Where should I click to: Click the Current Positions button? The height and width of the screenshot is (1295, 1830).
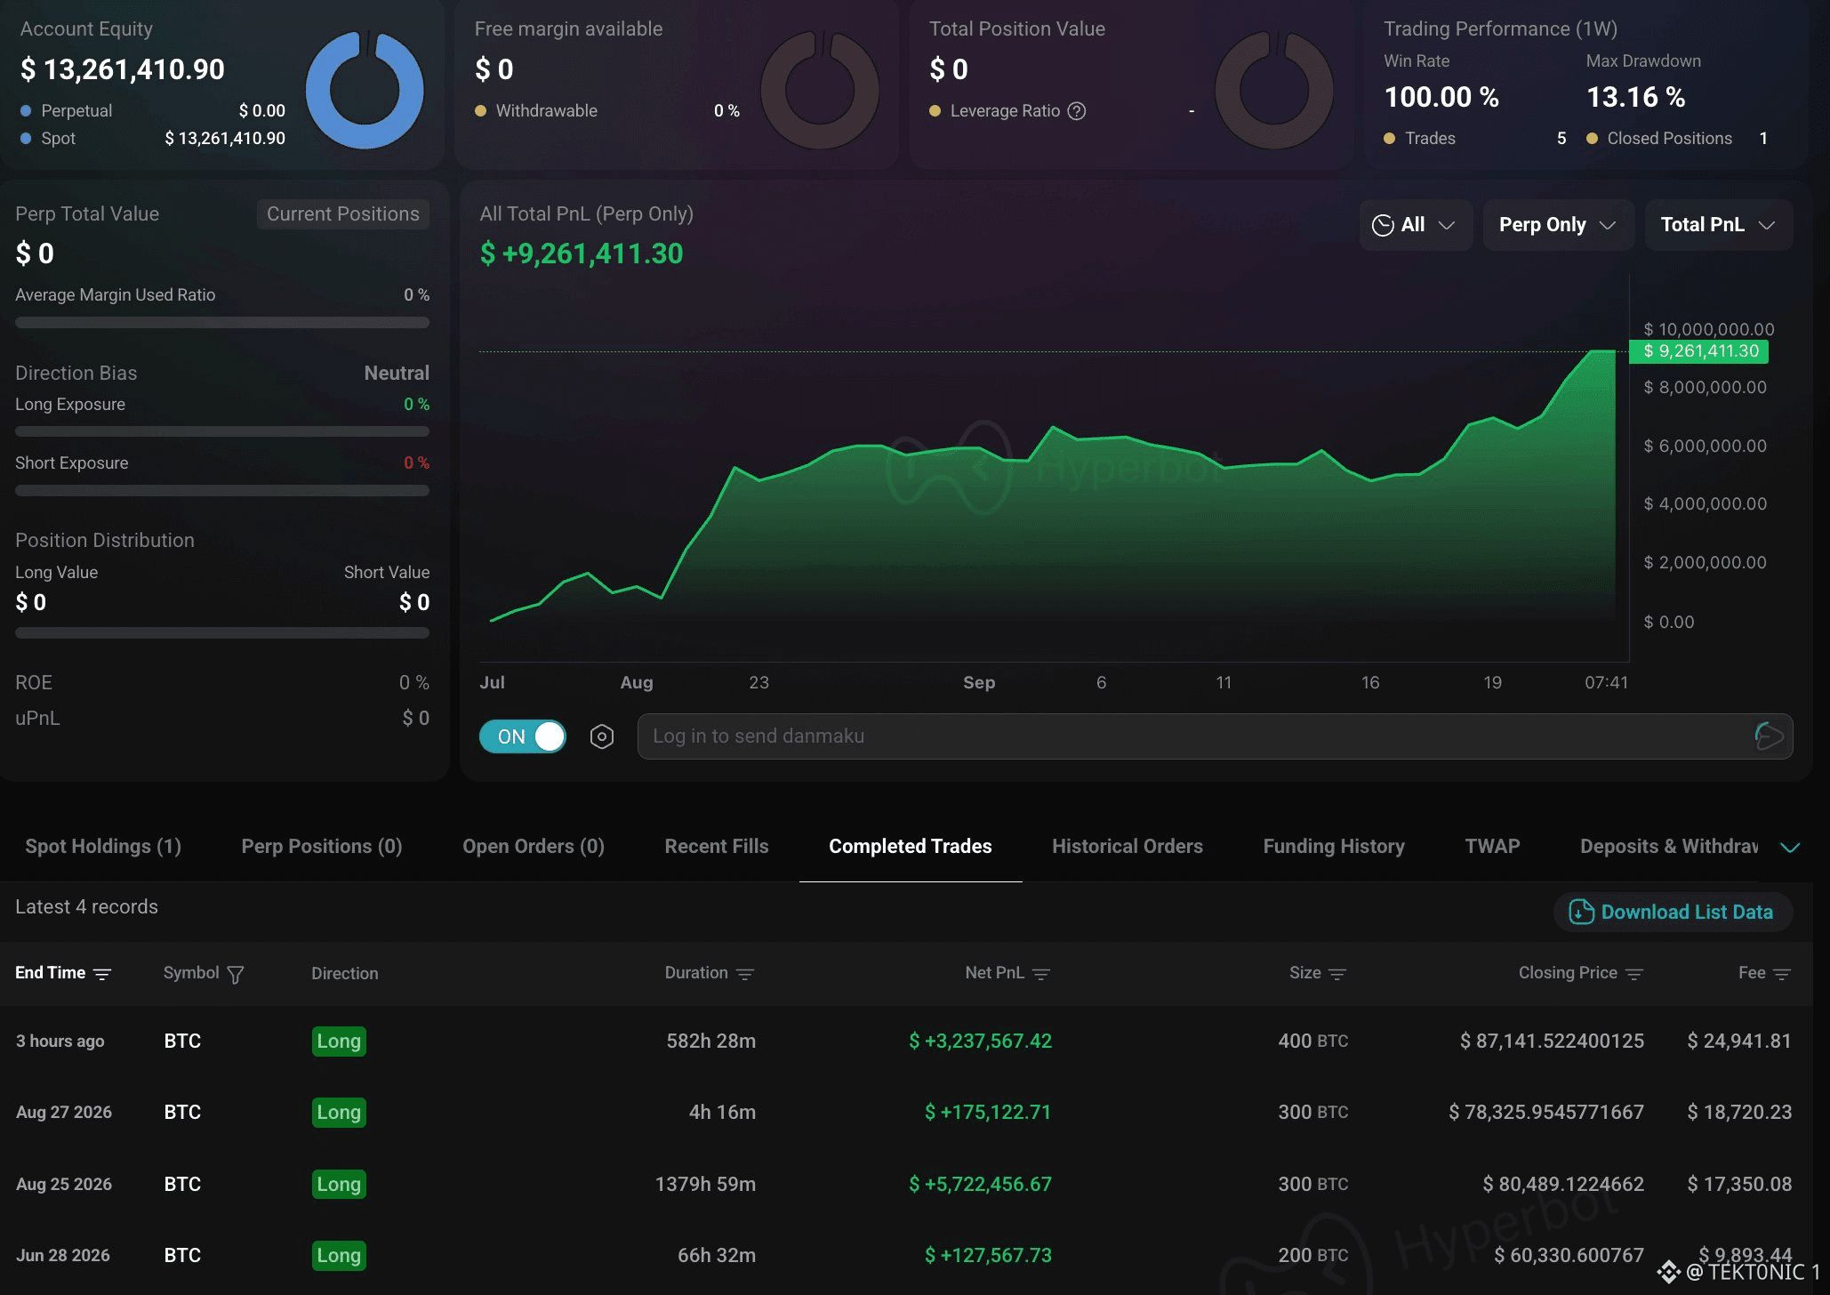[x=343, y=214]
